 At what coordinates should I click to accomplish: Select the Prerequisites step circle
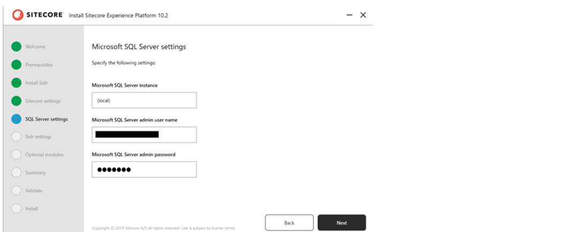[x=17, y=65]
